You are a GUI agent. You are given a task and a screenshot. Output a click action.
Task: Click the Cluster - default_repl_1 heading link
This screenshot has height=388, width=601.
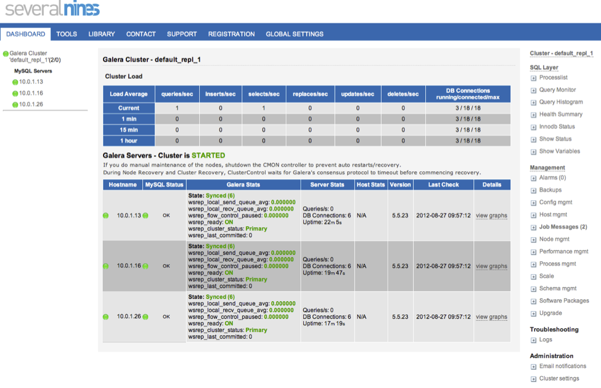(x=561, y=53)
